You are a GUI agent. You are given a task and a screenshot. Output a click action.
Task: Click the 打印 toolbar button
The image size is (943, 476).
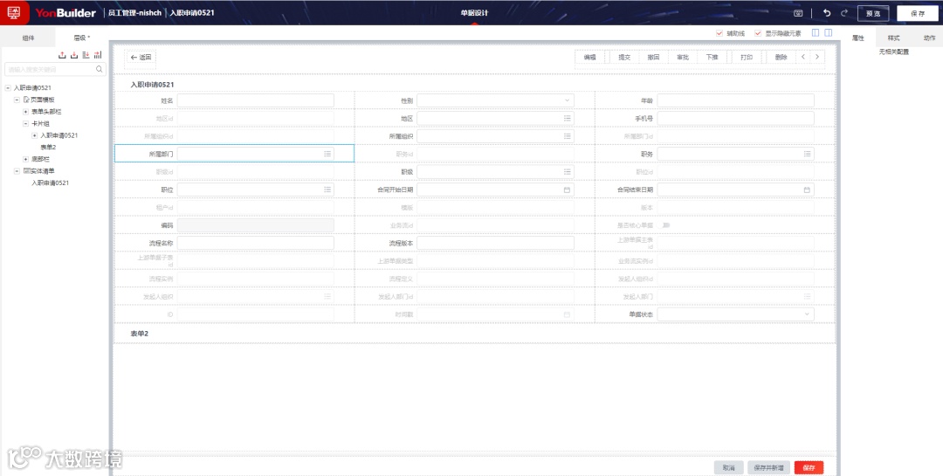747,57
